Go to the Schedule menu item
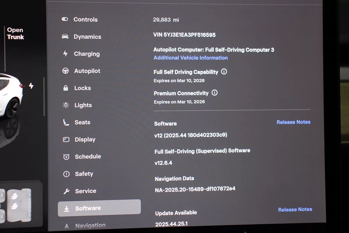 pos(88,157)
